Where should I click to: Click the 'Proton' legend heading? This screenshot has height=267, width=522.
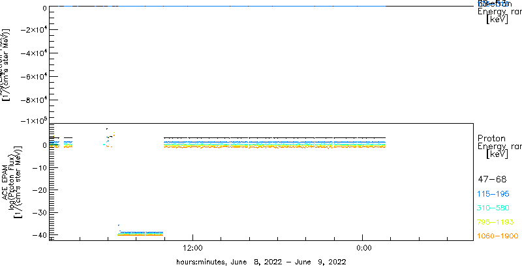(x=491, y=139)
